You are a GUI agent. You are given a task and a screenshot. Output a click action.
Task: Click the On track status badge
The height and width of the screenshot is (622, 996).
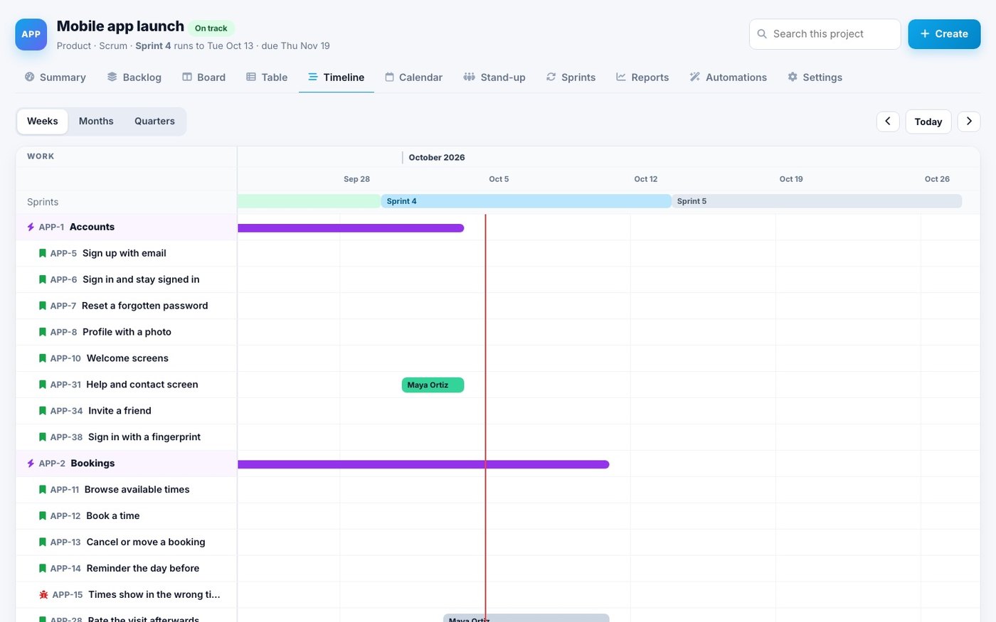(x=211, y=28)
